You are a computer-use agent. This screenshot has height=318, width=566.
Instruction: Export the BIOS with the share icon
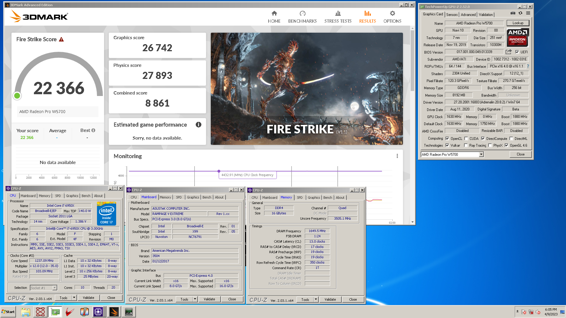coord(509,52)
